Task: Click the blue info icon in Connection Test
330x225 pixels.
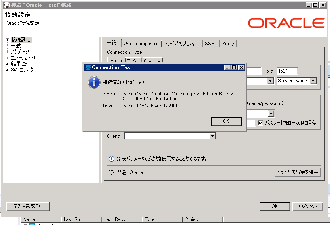Action: [94, 82]
